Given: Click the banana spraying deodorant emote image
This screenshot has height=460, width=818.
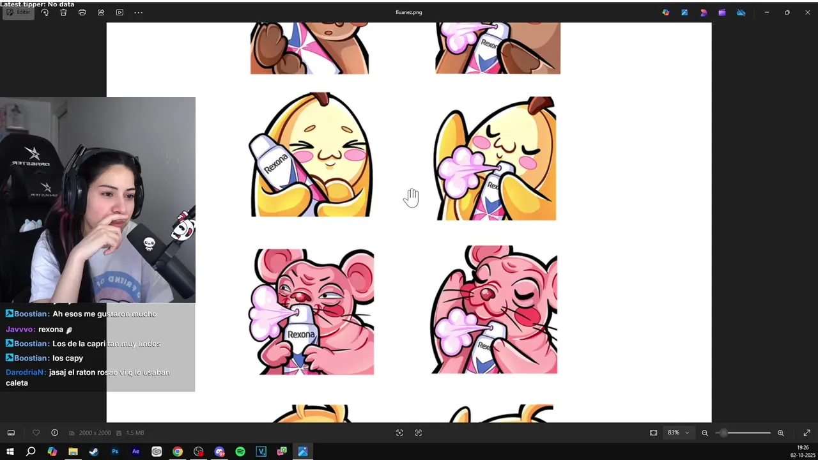Looking at the screenshot, I should coord(496,158).
